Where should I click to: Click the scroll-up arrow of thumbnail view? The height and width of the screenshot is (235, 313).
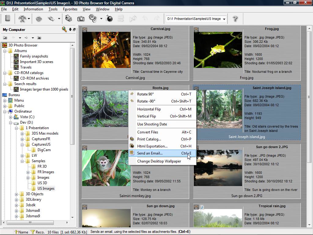(309, 28)
